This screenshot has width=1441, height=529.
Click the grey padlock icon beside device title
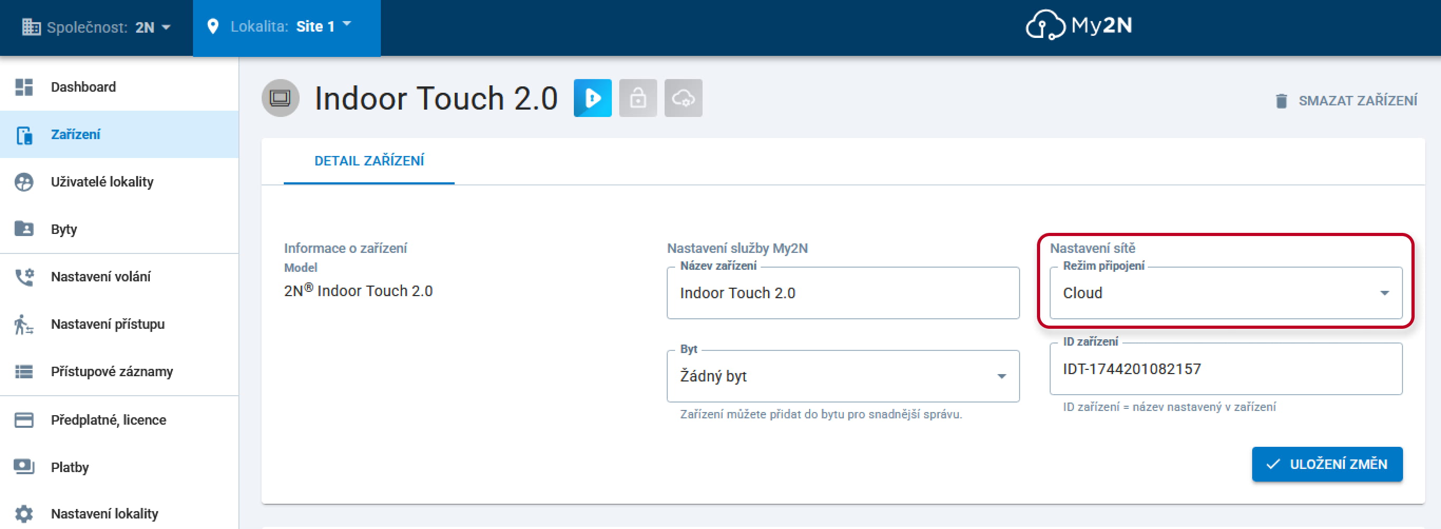pos(638,99)
